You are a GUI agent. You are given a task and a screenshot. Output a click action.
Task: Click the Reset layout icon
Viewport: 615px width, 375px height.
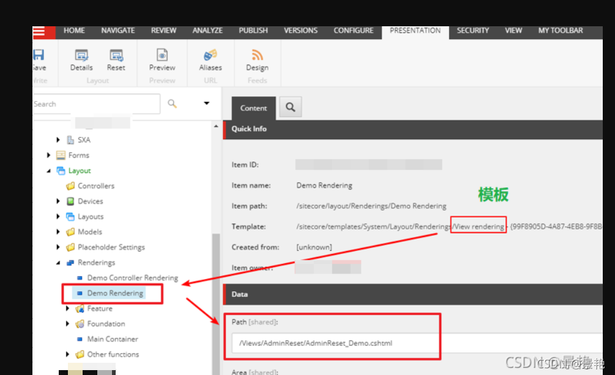point(116,55)
